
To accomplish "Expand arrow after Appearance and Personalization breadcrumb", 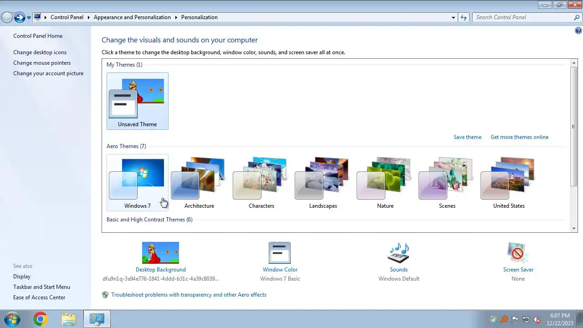I will tap(176, 17).
